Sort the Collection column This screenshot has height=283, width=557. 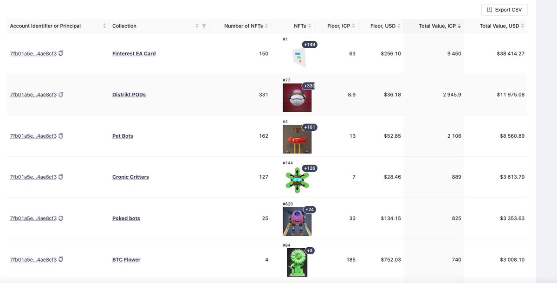[x=197, y=26]
